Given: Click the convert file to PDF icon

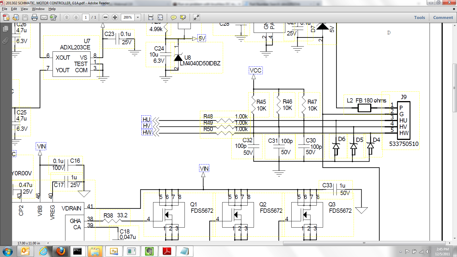Looking at the screenshot, I should [16, 17].
